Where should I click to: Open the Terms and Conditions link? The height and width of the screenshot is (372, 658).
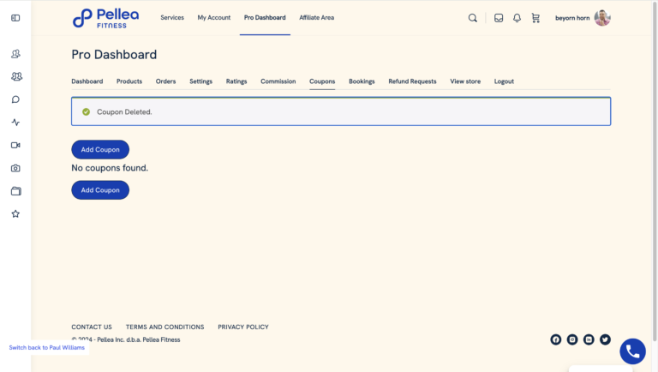[x=164, y=327]
